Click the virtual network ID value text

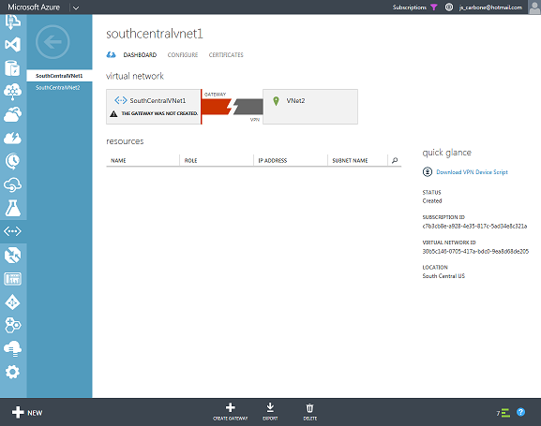pos(475,251)
